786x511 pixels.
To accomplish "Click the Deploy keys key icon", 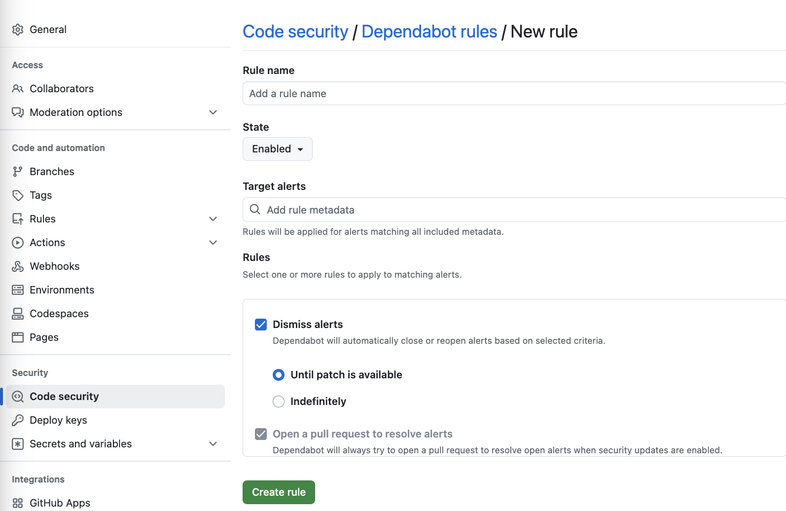I will (x=18, y=420).
